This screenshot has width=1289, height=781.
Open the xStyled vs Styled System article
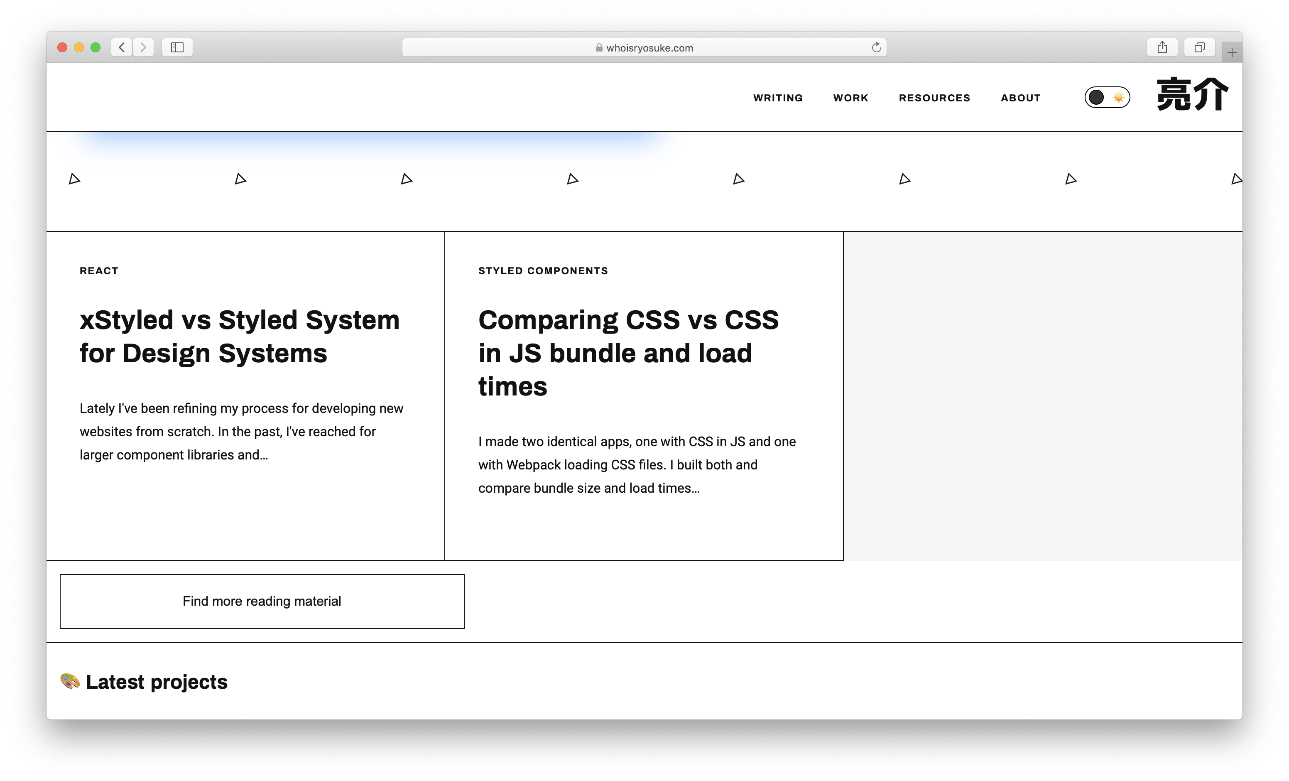click(x=239, y=336)
